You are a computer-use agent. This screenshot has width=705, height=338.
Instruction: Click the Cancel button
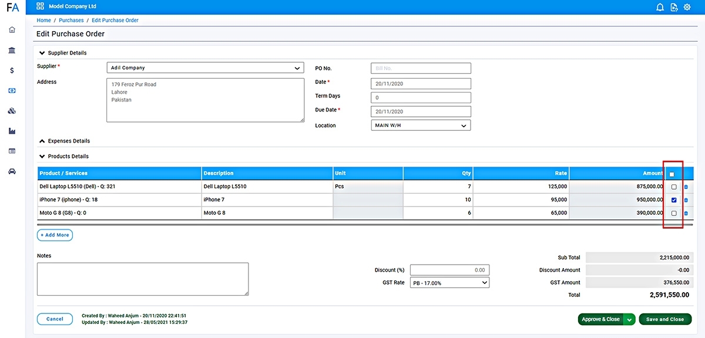pyautogui.click(x=55, y=319)
